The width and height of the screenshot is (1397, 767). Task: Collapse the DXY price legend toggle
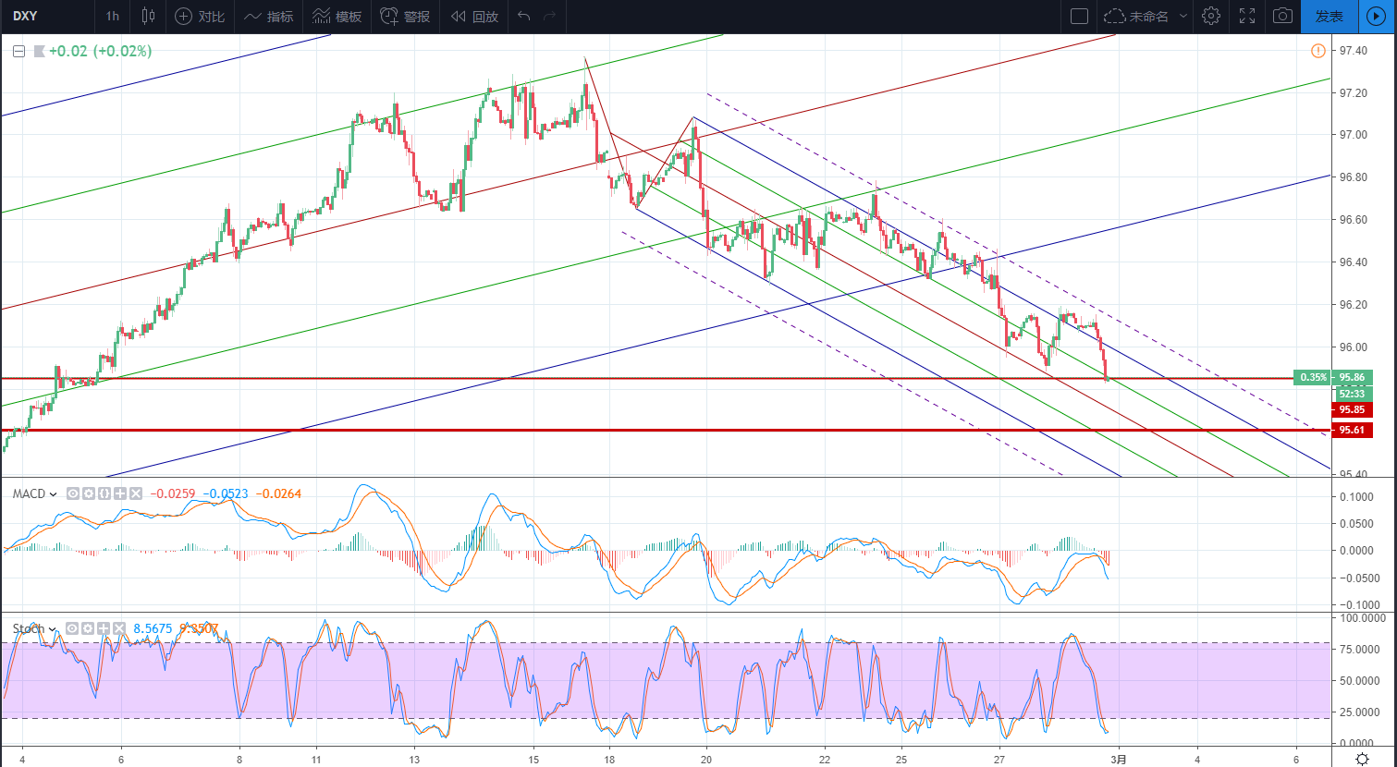coord(18,52)
